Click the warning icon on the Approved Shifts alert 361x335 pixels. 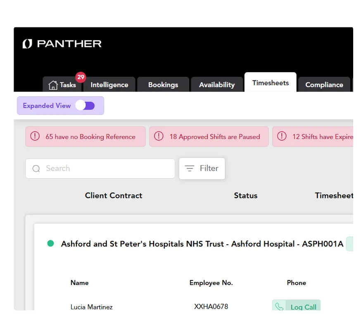click(159, 136)
